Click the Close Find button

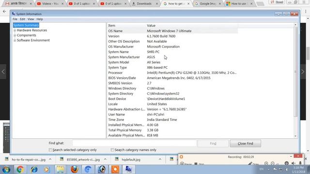246,144
